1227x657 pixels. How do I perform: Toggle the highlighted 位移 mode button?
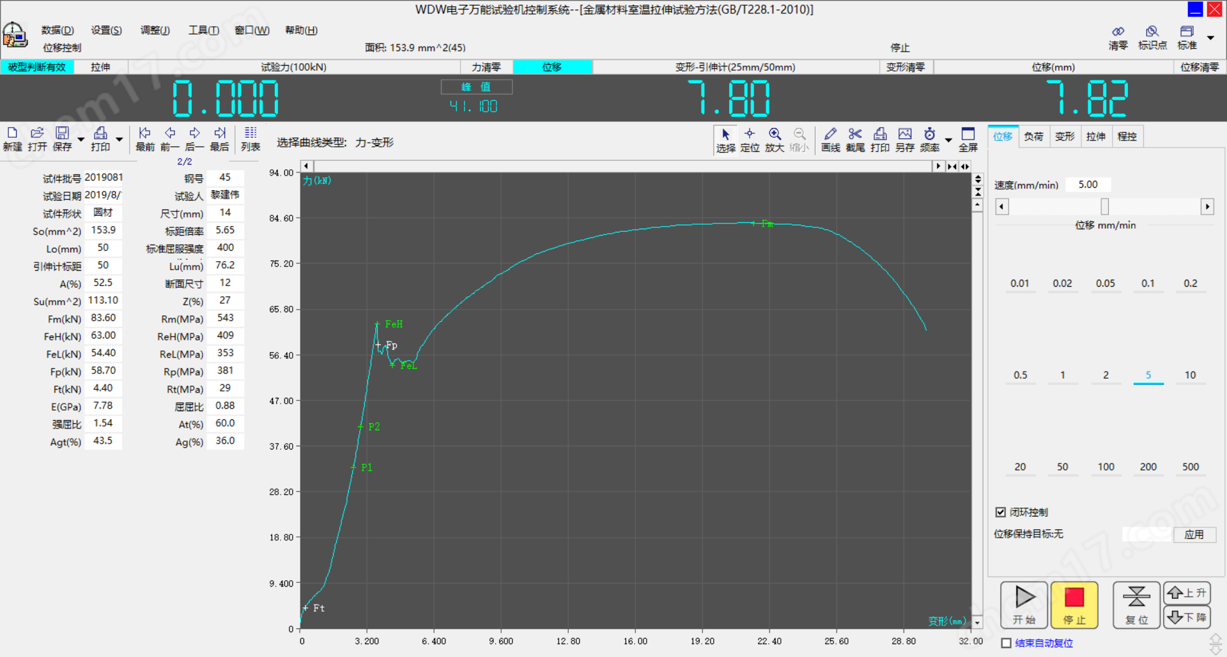pos(552,67)
